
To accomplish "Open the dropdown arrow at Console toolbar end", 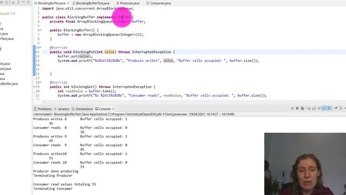I will tap(345, 108).
